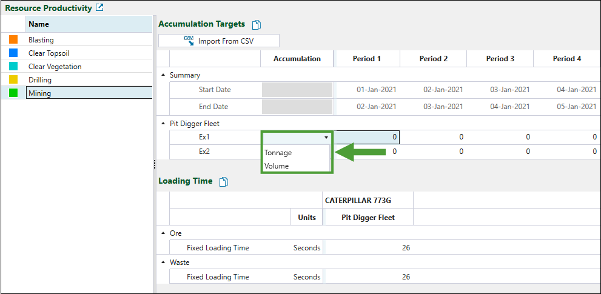The image size is (601, 294).
Task: Open Resource Productivity pop-out icon
Action: tap(100, 8)
